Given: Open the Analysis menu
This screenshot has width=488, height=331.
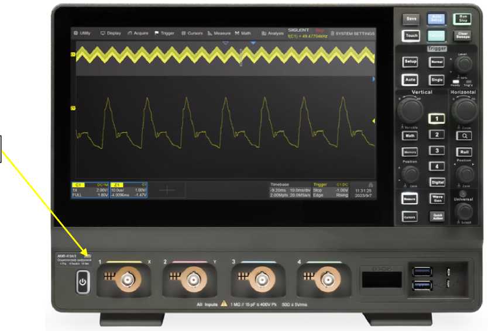Looking at the screenshot, I should 273,33.
